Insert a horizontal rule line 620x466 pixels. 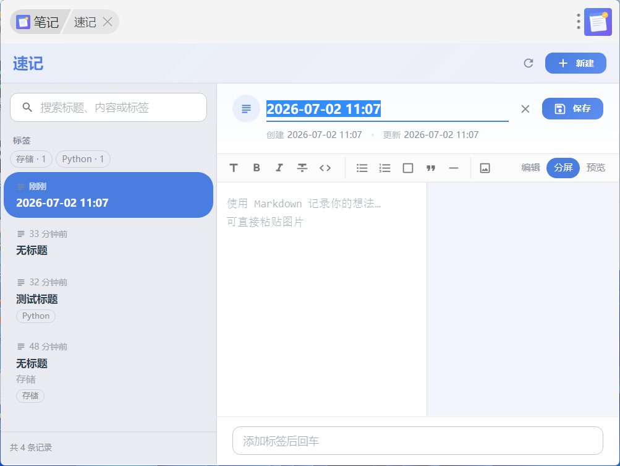point(454,168)
